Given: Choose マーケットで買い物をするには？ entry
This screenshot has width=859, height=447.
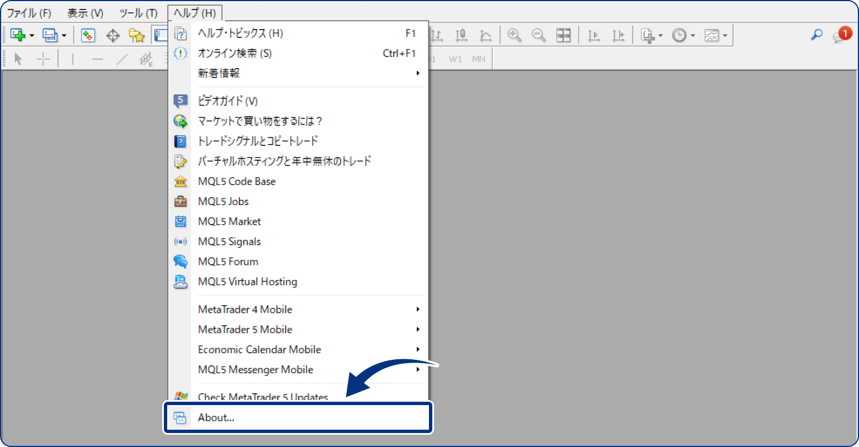Looking at the screenshot, I should (x=298, y=121).
